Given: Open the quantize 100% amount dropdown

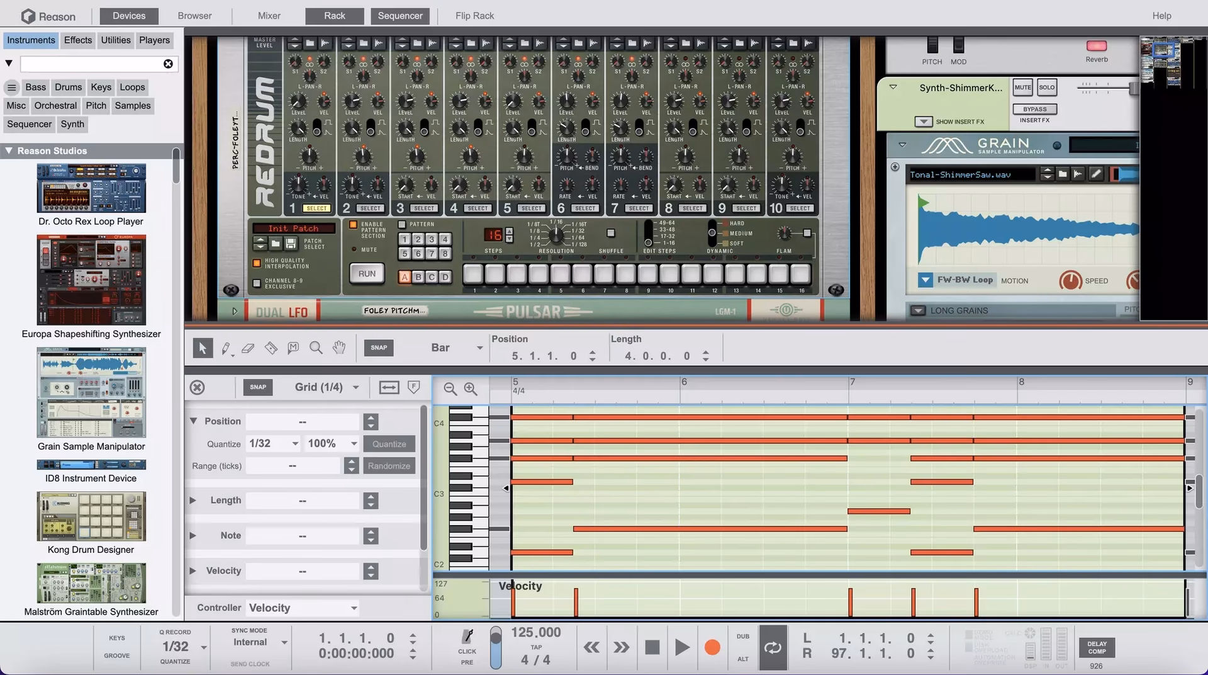Looking at the screenshot, I should [332, 443].
